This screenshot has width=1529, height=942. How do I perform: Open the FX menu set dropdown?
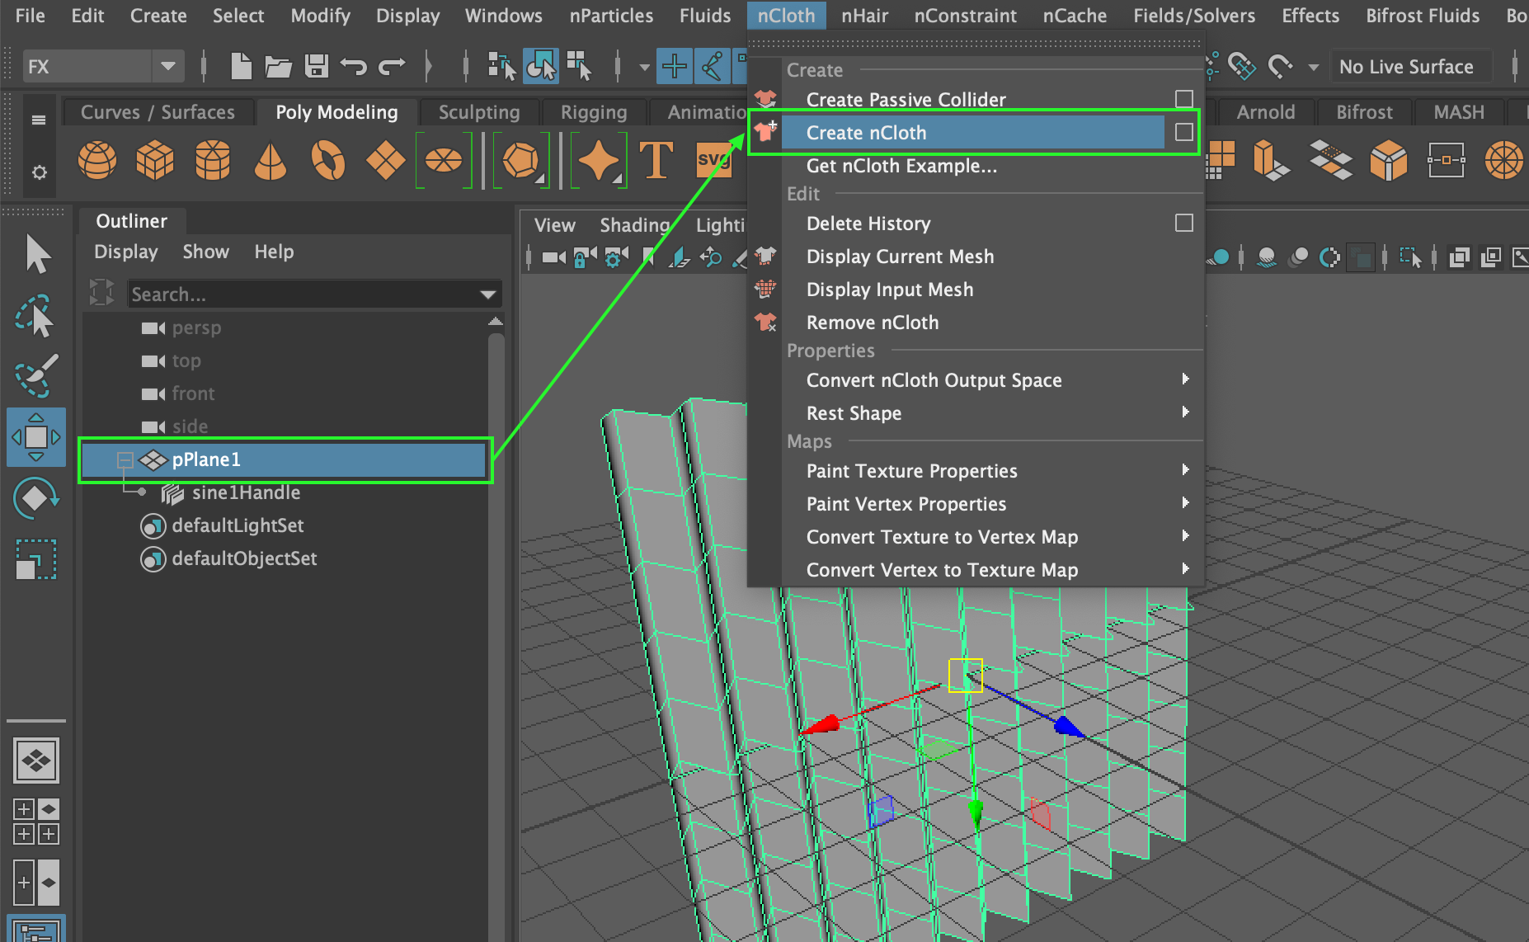pyautogui.click(x=168, y=66)
